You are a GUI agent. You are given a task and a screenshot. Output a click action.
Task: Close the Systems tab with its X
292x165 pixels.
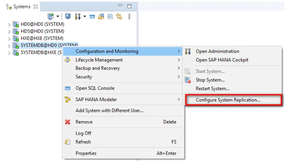coord(36,7)
